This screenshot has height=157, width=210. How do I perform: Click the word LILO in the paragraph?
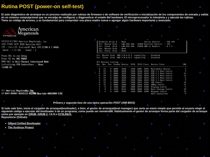pos(52,114)
